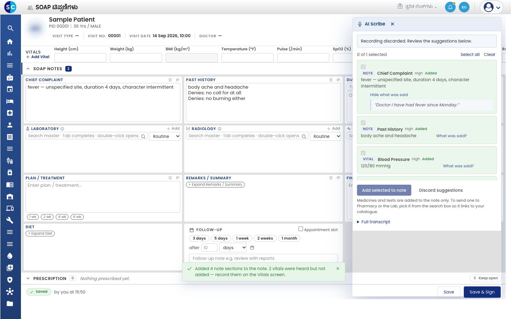Screen dimensions: 511x319
Task: Open the Radiology Routine priority dropdown
Action: [x=325, y=136]
